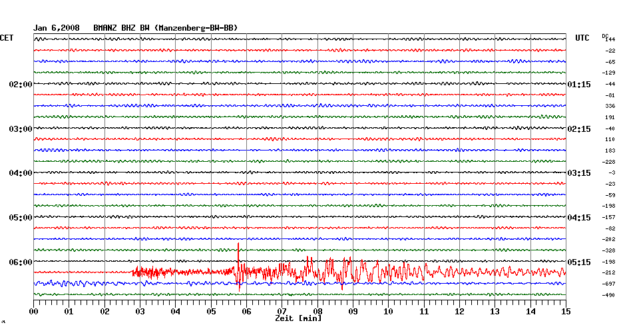Screen dimensions: 619x329
Task: Click minute tick label '01' on time axis
Action: pos(69,312)
